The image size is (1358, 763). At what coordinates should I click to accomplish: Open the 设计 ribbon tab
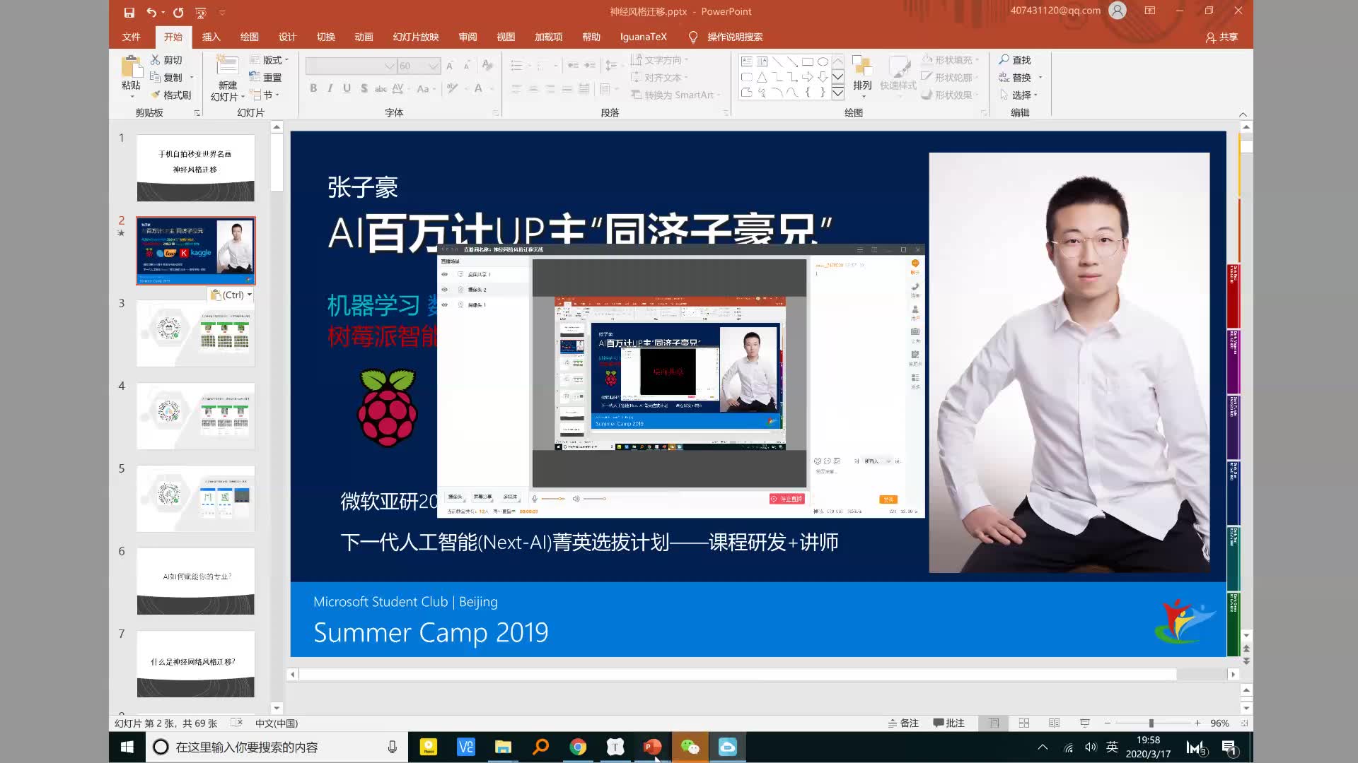pos(287,37)
